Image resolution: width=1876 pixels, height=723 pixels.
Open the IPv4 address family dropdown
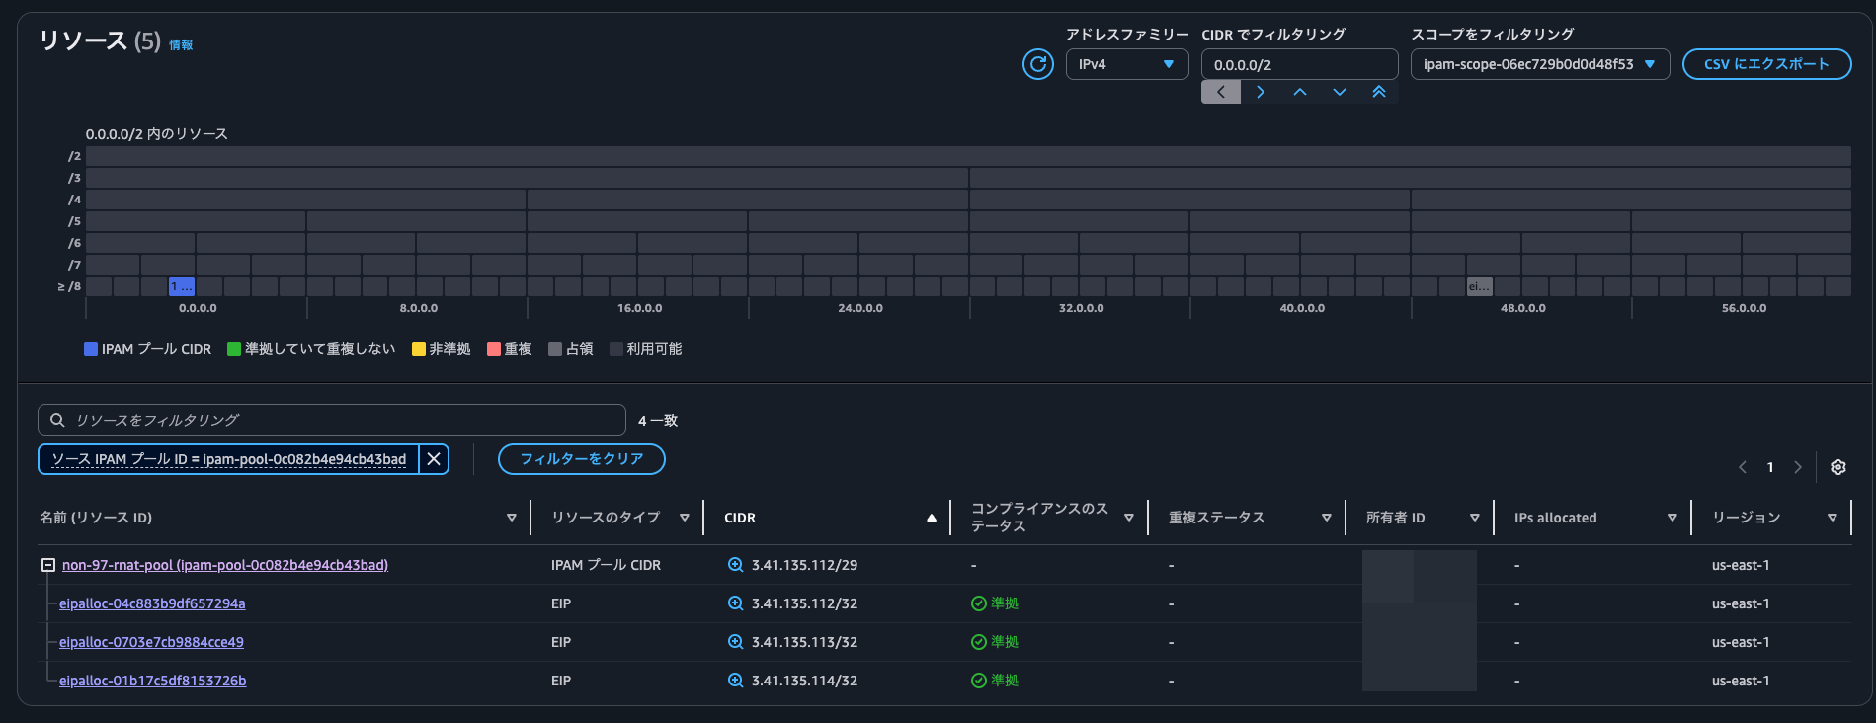(x=1126, y=64)
